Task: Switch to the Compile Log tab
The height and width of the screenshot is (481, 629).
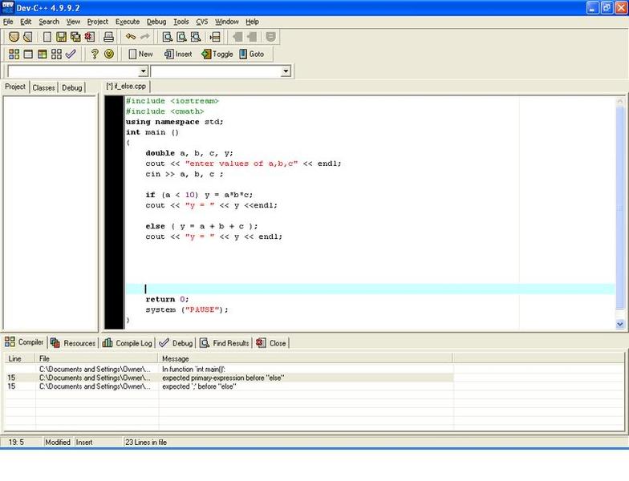Action: (x=128, y=343)
